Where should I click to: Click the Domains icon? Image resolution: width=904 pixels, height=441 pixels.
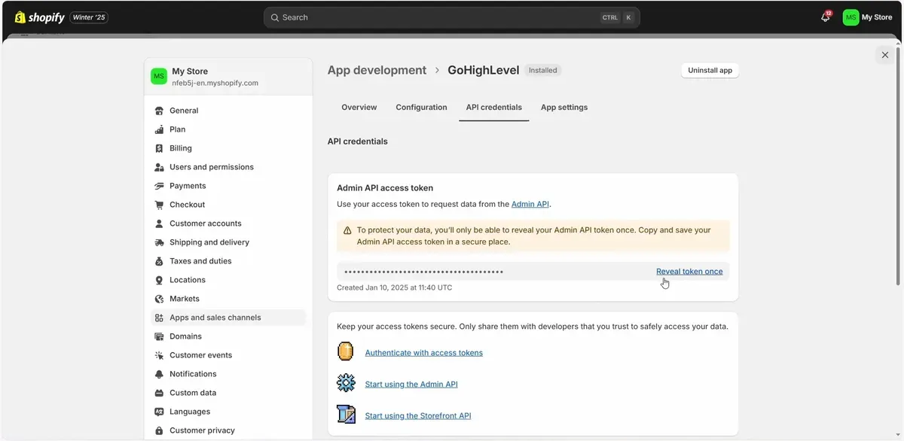pyautogui.click(x=159, y=336)
